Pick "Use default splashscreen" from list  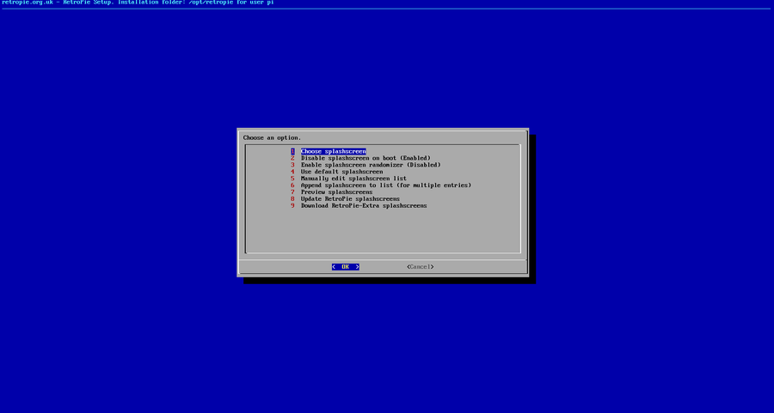[341, 172]
